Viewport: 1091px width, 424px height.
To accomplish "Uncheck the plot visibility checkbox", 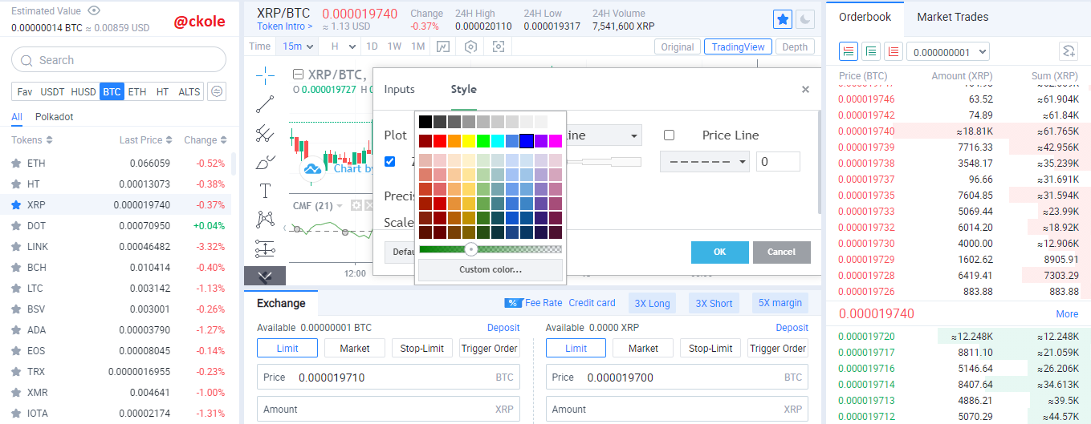I will [x=390, y=161].
